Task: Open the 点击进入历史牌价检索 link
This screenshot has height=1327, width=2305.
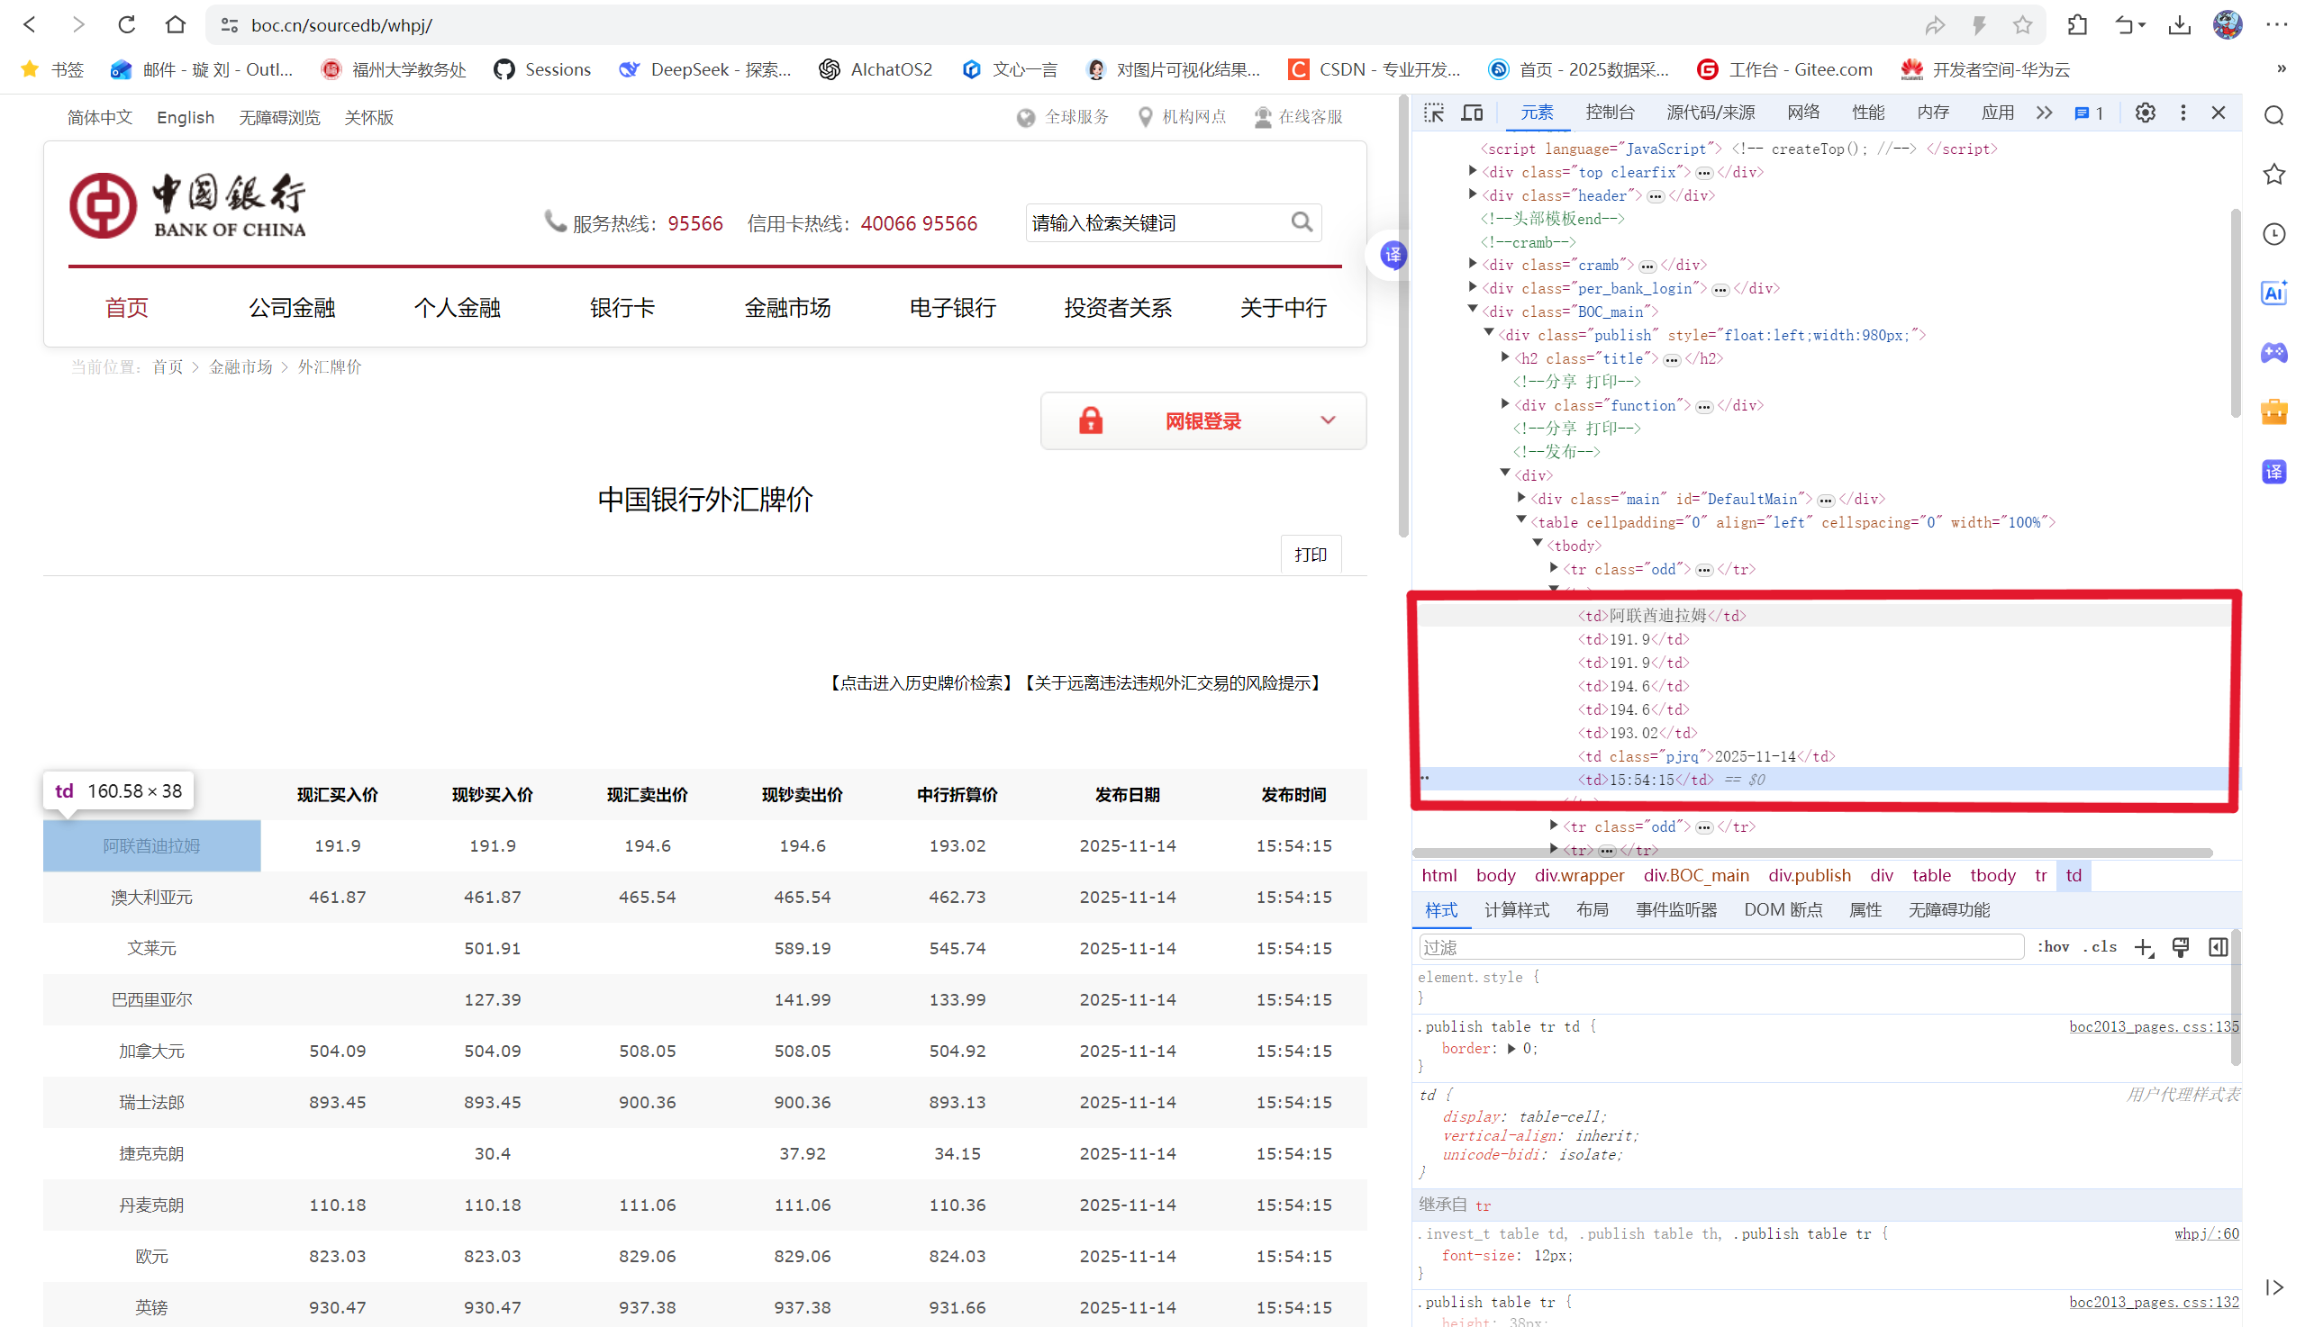Action: pos(921,682)
